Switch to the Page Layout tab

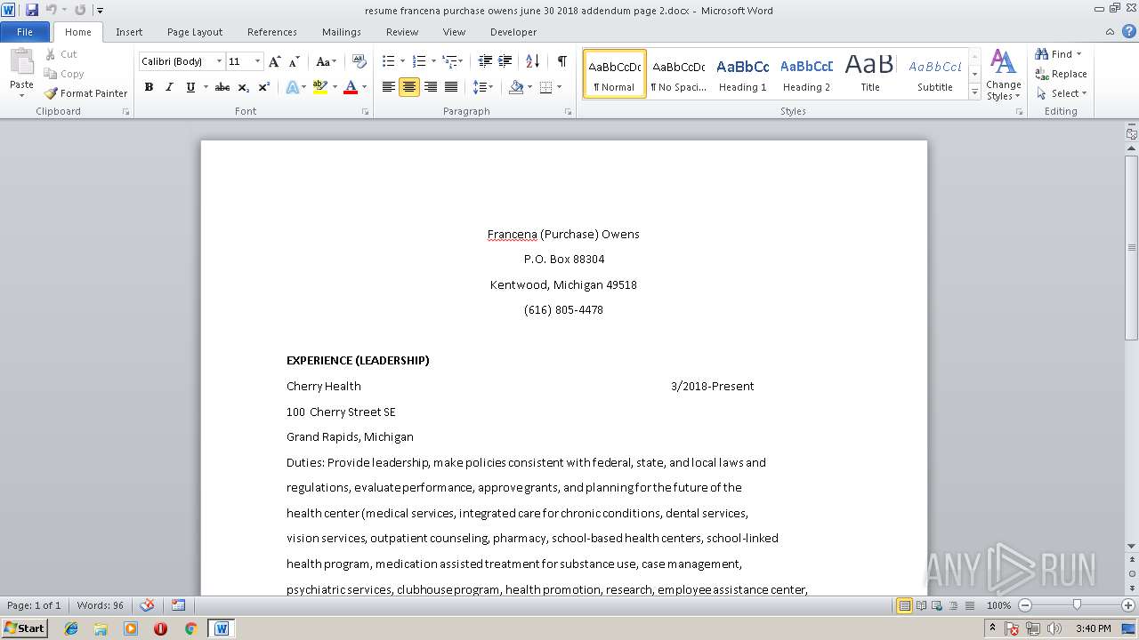tap(195, 32)
